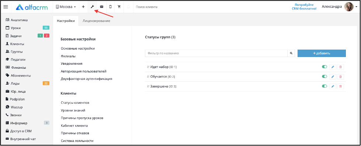
Task: Click the mobile phone icon
Action: pyautogui.click(x=110, y=7)
